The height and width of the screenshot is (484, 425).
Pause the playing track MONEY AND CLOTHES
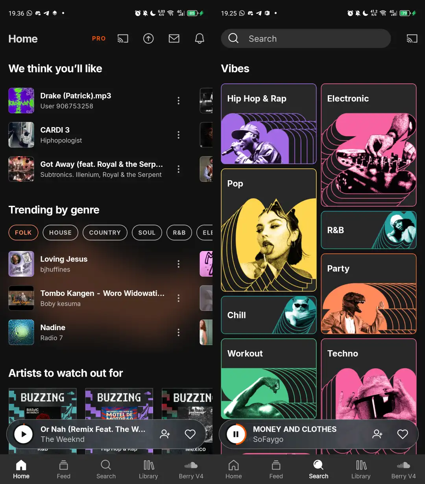(235, 434)
